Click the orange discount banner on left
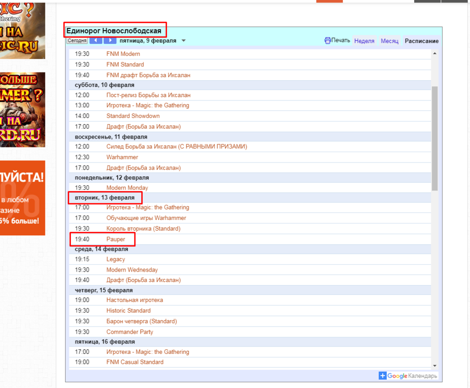 [22, 198]
